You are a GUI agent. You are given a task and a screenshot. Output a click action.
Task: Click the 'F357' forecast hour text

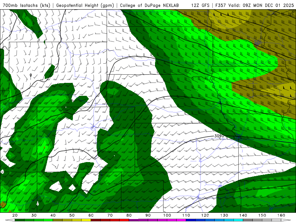221,5
